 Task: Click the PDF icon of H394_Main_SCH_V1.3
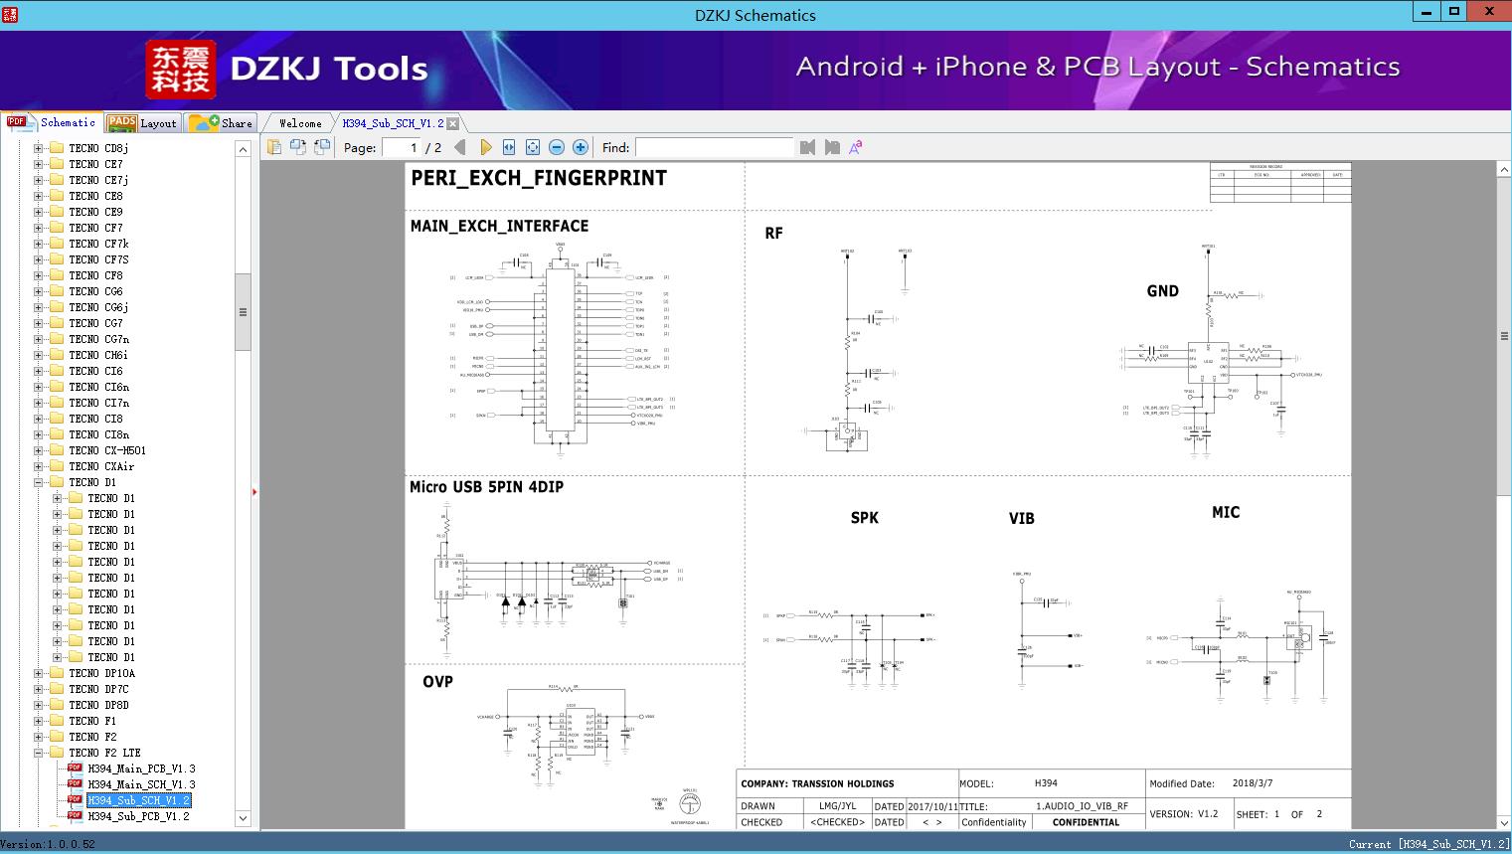pyautogui.click(x=75, y=784)
